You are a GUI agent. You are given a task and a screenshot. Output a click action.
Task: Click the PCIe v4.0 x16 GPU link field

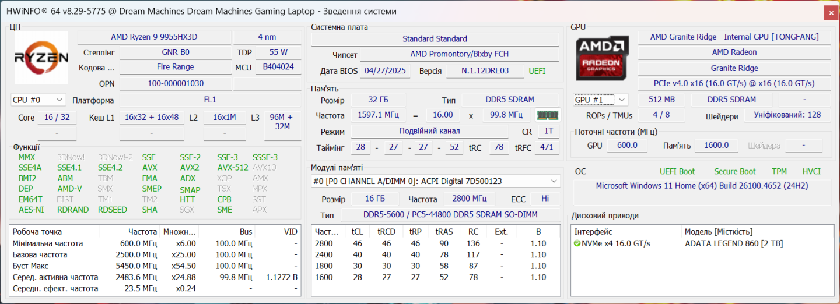[734, 83]
